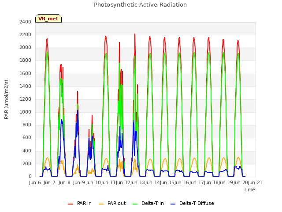Click the 2400 y-axis tick label

26,22
